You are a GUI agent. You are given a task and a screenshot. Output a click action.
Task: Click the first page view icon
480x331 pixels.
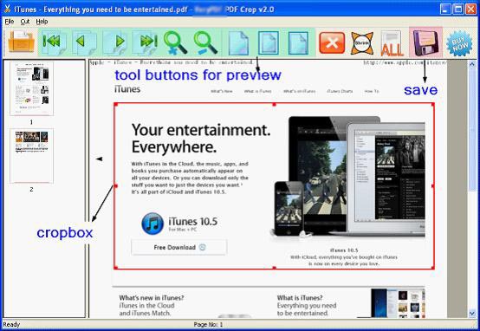pos(238,42)
